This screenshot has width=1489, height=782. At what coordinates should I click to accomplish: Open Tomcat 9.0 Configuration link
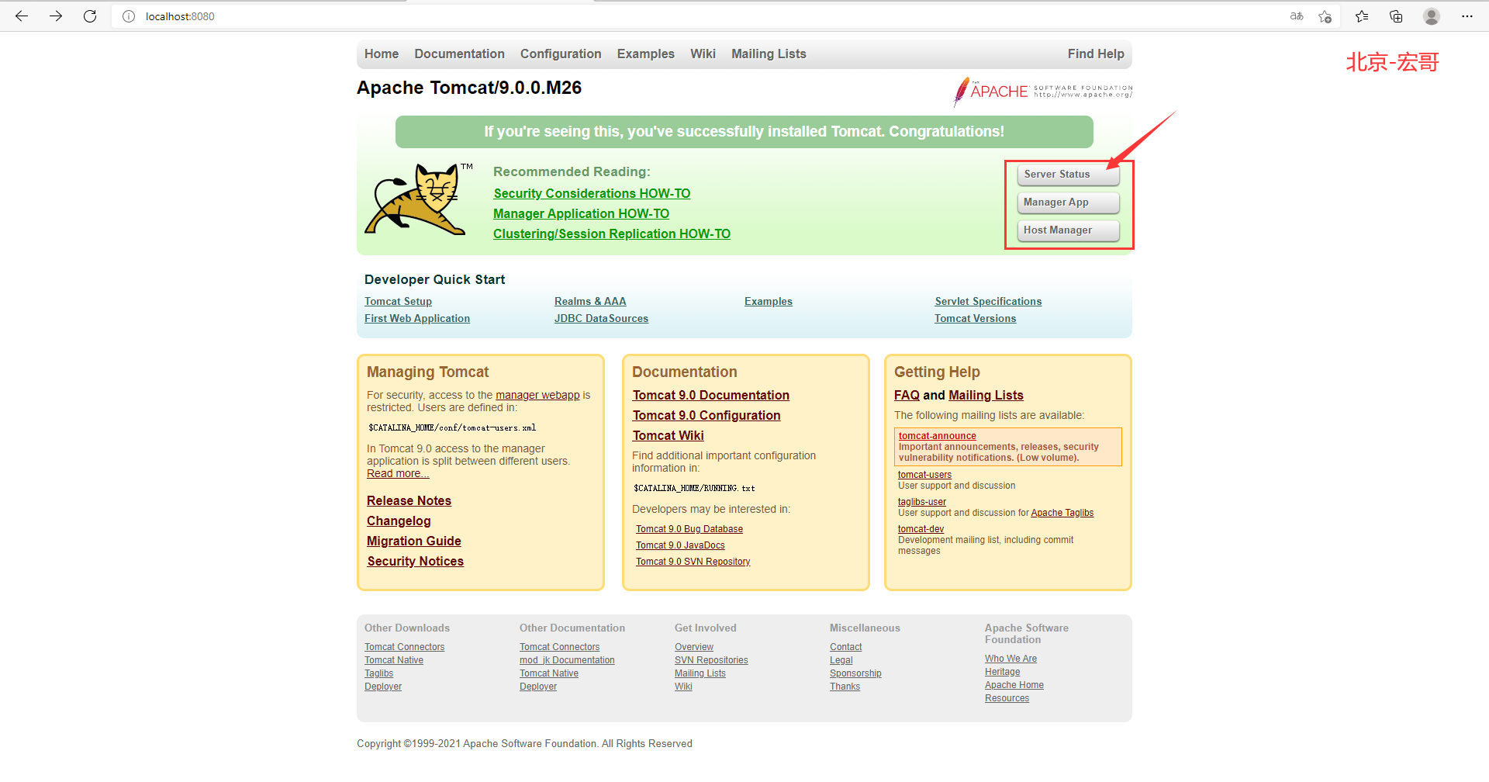[706, 416]
